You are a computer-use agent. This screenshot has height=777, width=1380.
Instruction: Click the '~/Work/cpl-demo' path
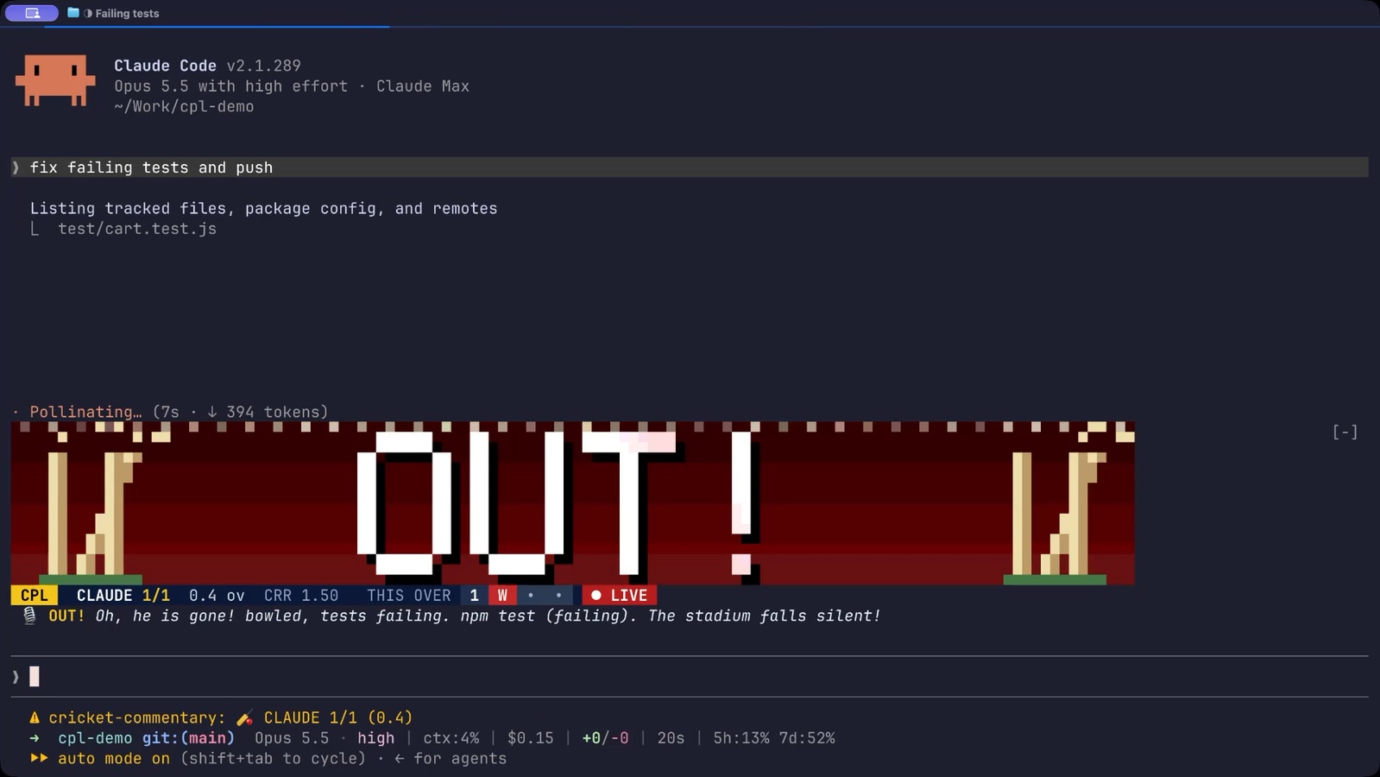(x=184, y=107)
